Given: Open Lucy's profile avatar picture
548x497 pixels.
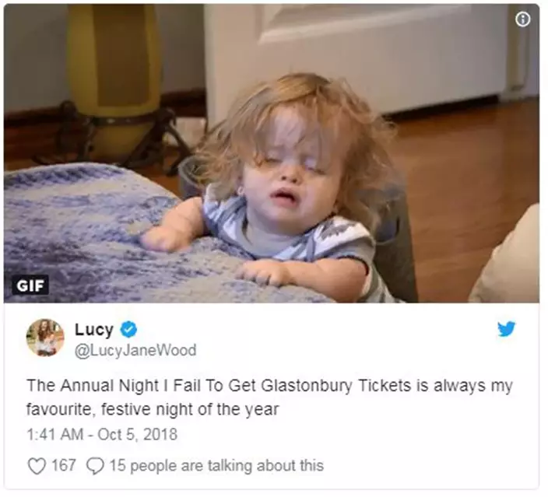Looking at the screenshot, I should 45,338.
